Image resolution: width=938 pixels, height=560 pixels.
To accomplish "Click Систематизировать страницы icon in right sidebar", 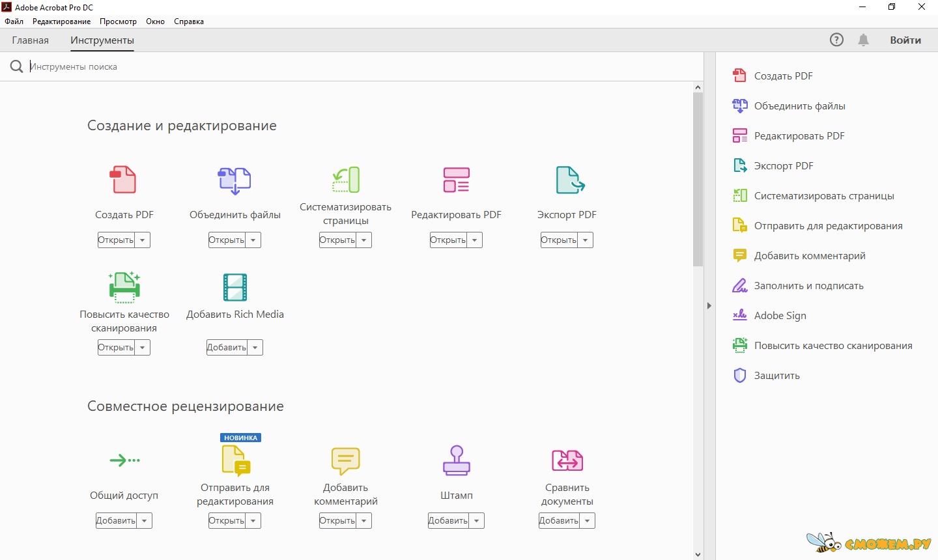I will tap(740, 195).
